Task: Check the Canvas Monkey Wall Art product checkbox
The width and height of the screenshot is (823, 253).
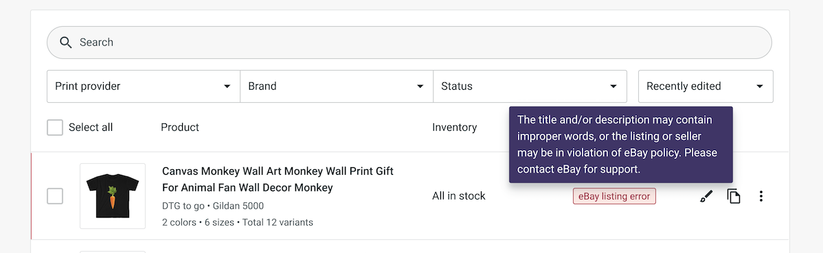Action: [55, 196]
